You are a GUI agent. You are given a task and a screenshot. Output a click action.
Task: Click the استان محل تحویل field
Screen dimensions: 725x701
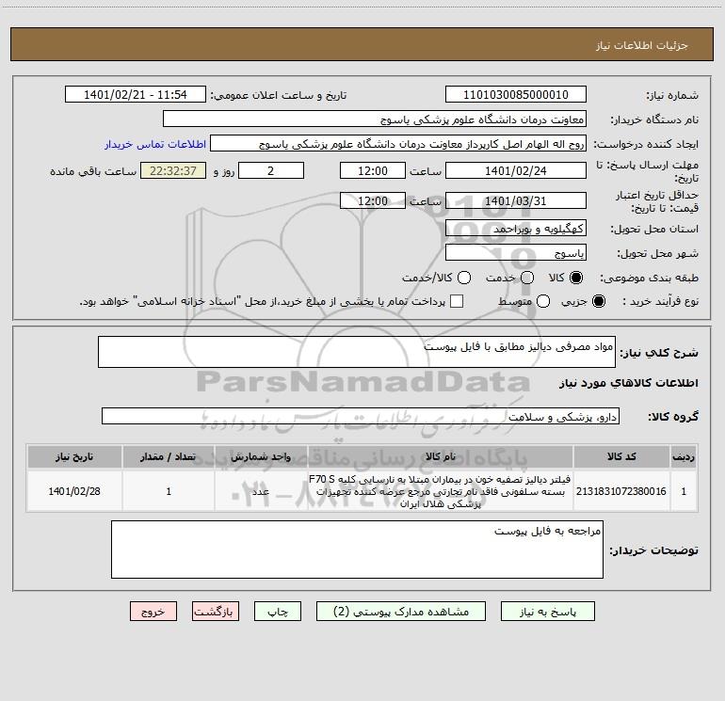(x=516, y=228)
